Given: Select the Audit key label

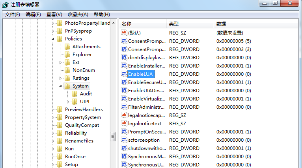Looking at the screenshot, I should [x=86, y=94].
